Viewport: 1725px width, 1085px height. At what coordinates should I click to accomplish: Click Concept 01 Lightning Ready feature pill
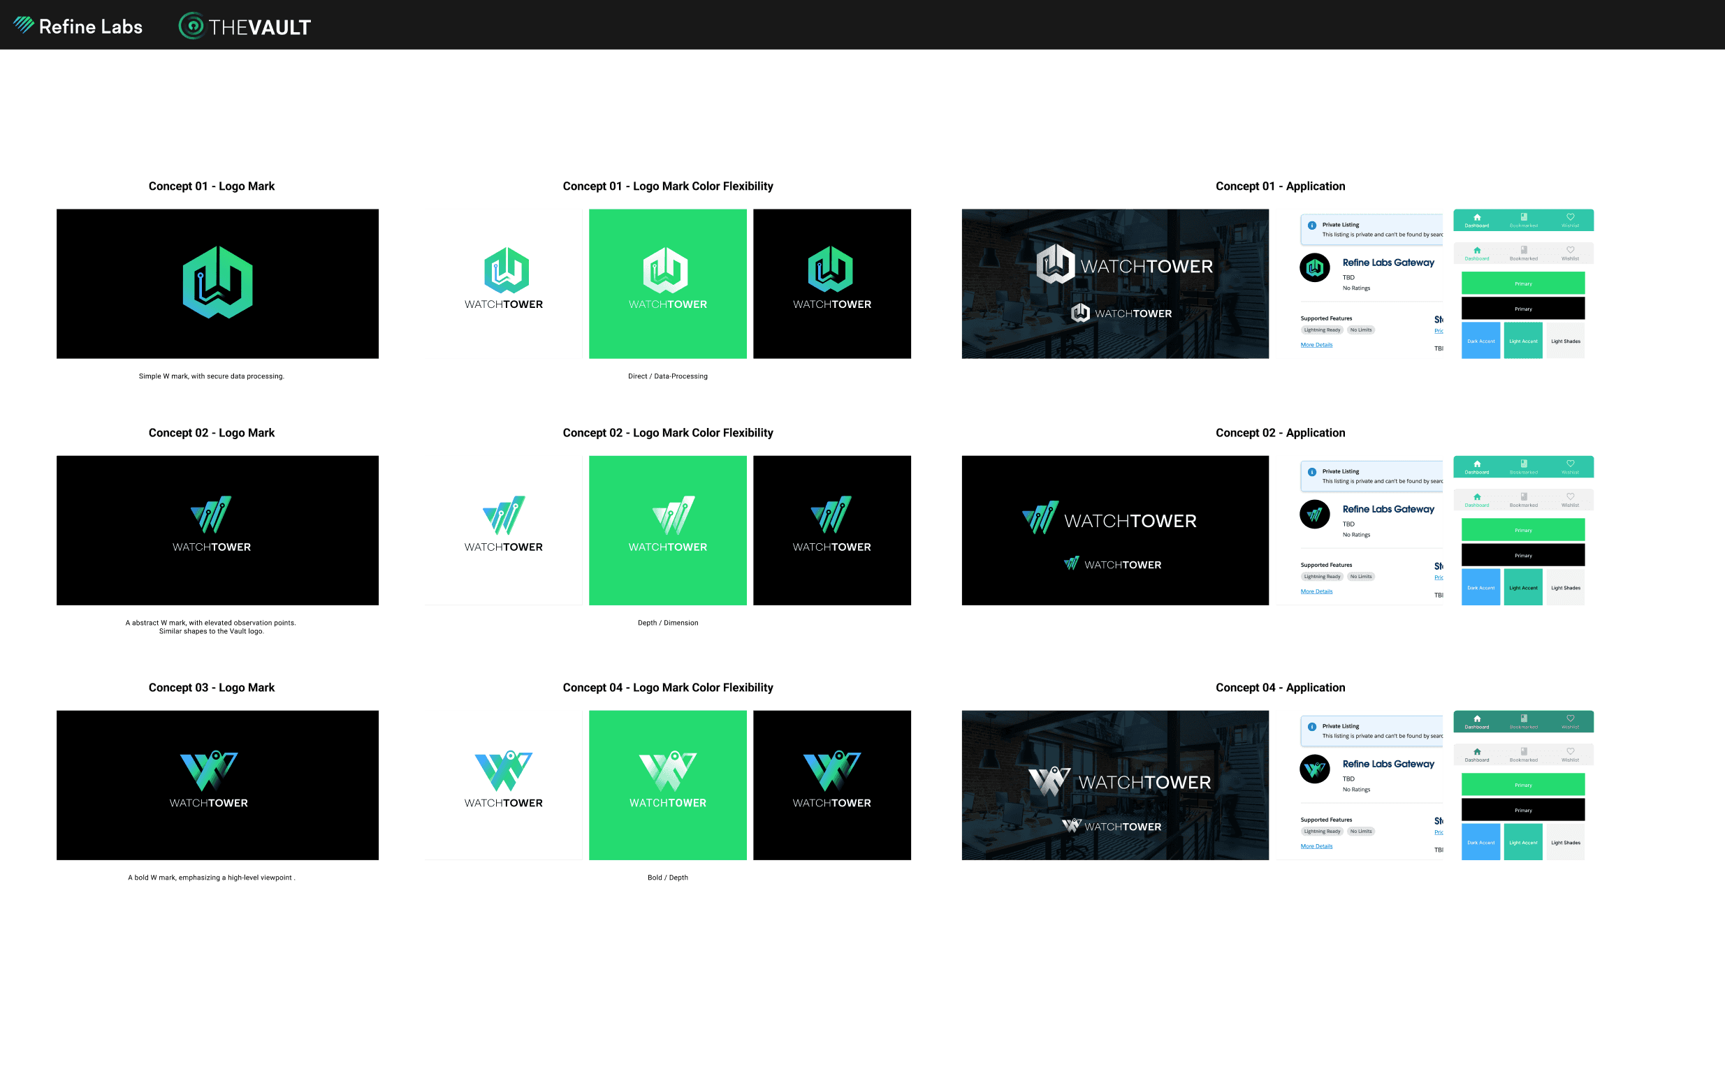coord(1321,330)
